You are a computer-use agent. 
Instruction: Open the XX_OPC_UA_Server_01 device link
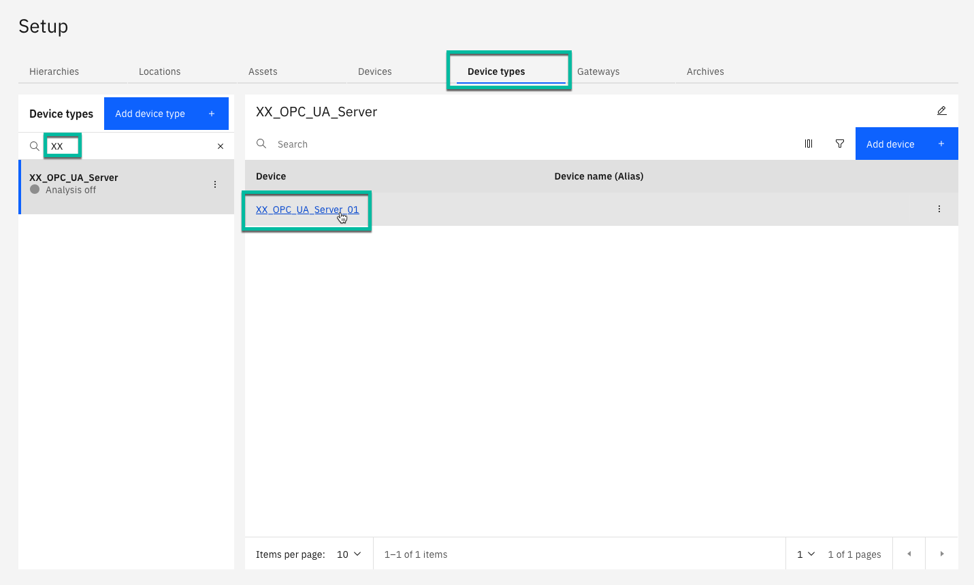[x=307, y=210]
